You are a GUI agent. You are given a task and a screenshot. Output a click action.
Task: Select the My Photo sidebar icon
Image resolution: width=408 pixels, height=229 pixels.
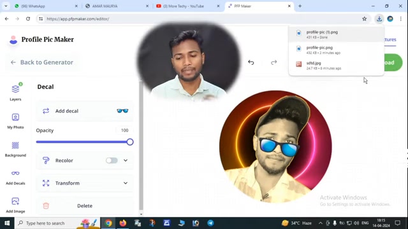[15, 117]
